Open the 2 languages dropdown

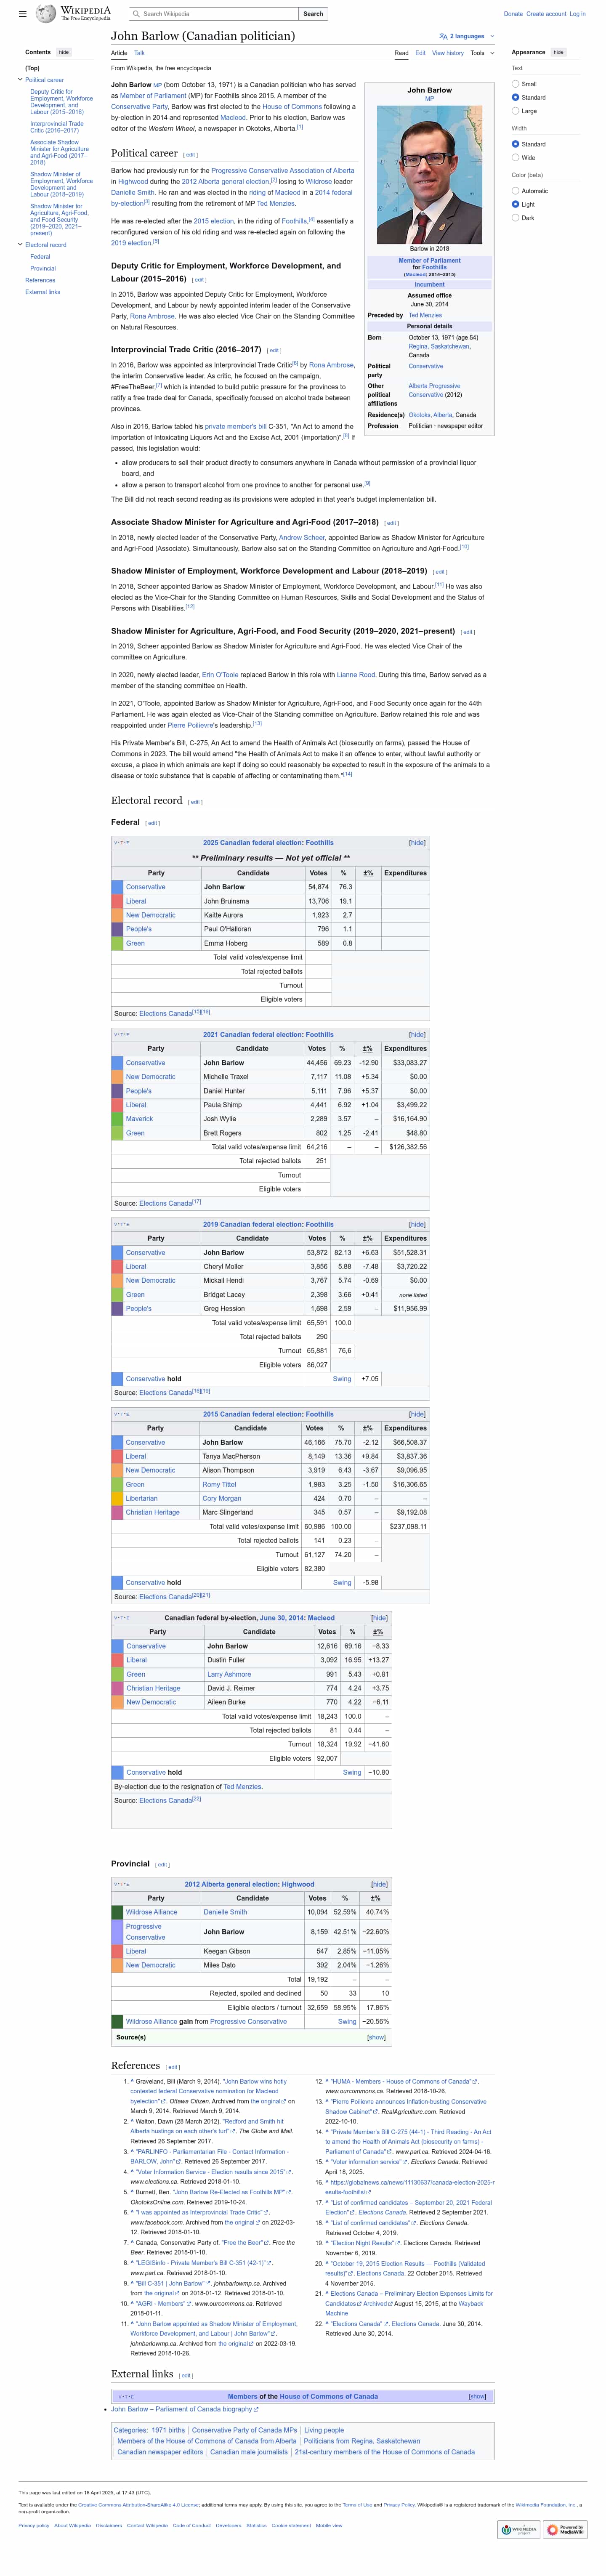point(467,36)
